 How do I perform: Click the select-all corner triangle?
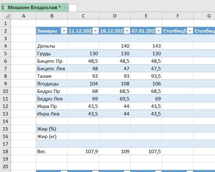[6, 16]
